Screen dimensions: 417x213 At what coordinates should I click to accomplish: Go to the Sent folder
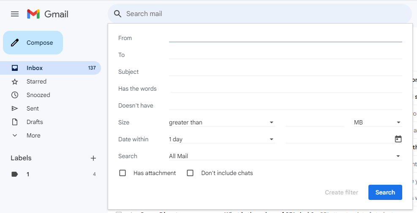pyautogui.click(x=33, y=108)
